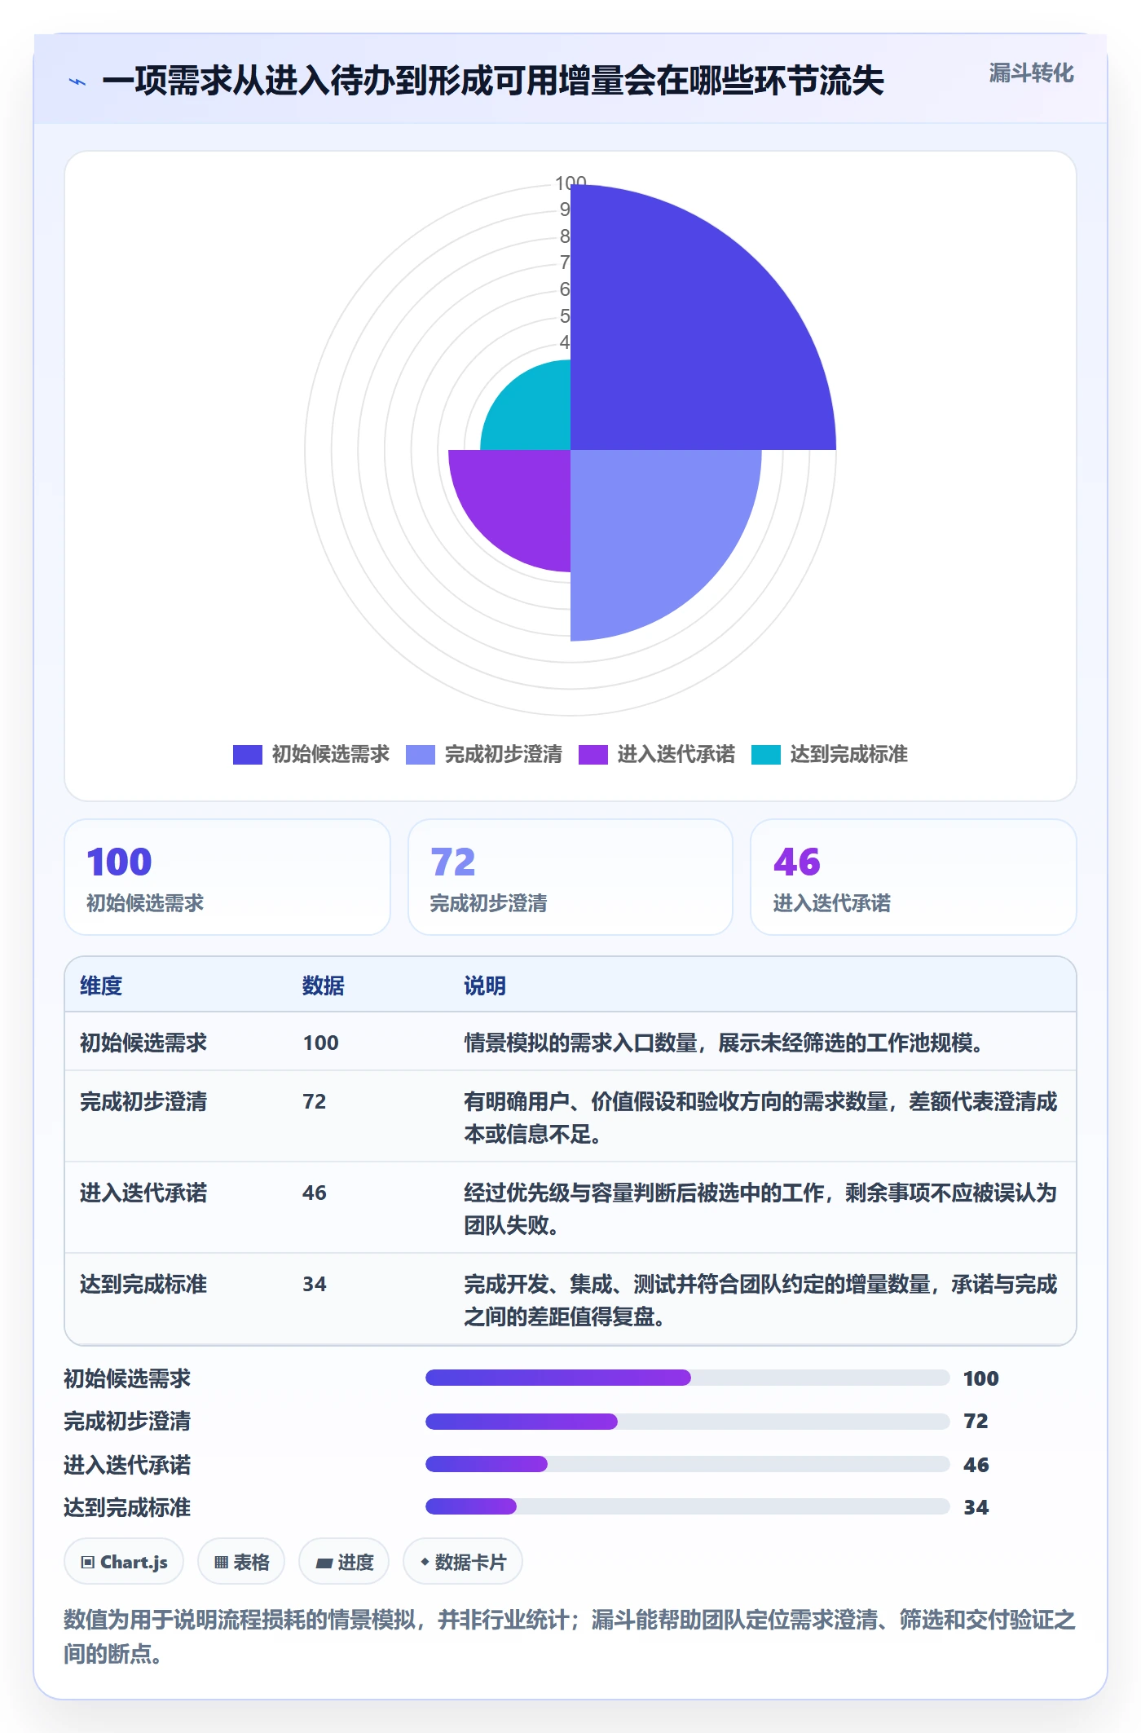1141x1733 pixels.
Task: Toggle 完成初步澄清 legend entry
Action: tap(484, 755)
